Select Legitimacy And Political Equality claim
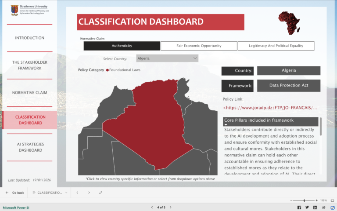This screenshot has height=211, width=337. pos(276,46)
